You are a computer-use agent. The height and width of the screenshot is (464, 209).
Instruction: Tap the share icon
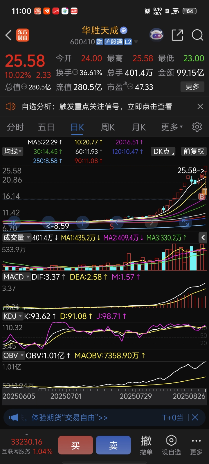point(177,35)
